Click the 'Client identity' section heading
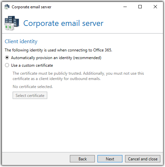Viewport: 165px width, 167px height. coord(21,42)
